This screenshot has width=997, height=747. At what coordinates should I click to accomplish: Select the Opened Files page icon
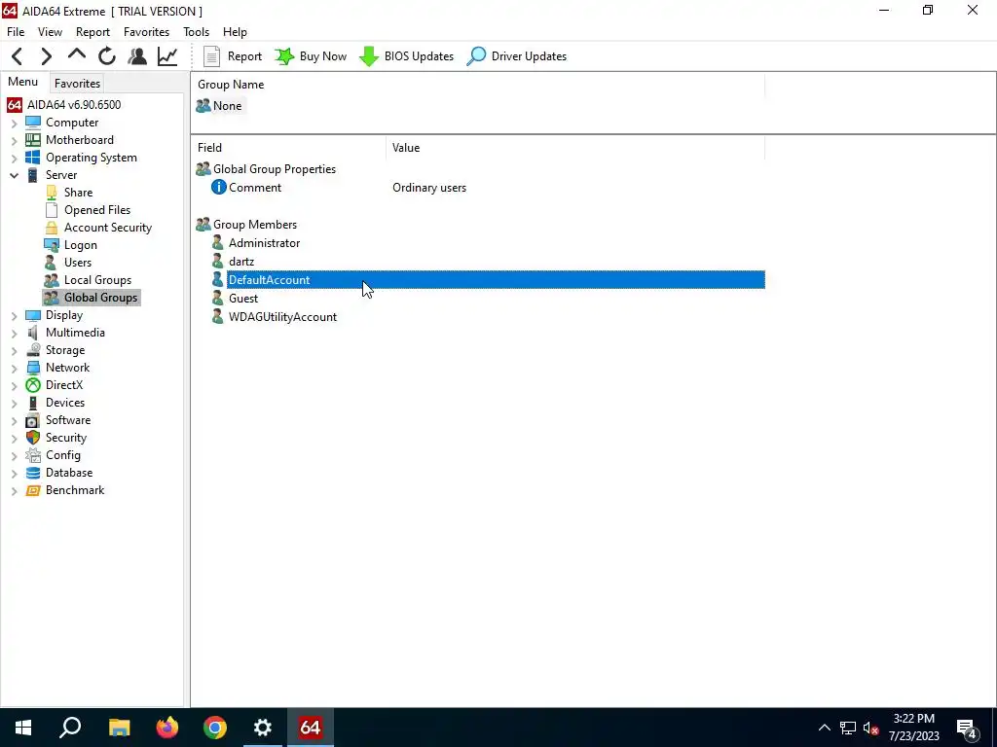(x=52, y=210)
